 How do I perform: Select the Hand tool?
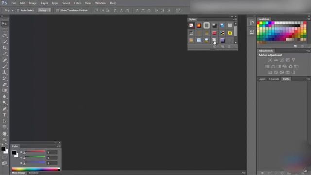(4, 134)
